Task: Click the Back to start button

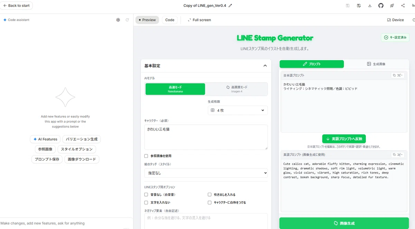Action: click(16, 6)
